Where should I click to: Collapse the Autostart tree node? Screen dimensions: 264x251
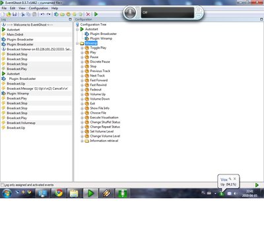tap(77, 29)
